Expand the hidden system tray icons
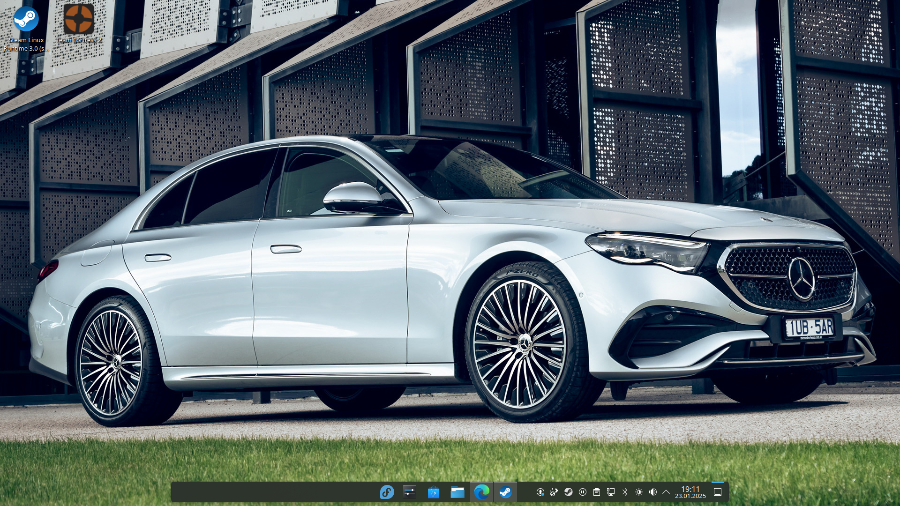Image resolution: width=900 pixels, height=506 pixels. click(x=666, y=492)
